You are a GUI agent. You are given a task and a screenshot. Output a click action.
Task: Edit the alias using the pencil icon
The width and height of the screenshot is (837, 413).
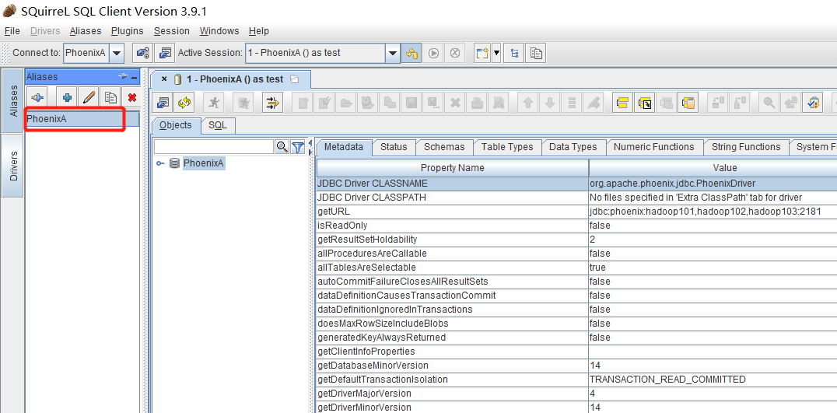pos(89,97)
